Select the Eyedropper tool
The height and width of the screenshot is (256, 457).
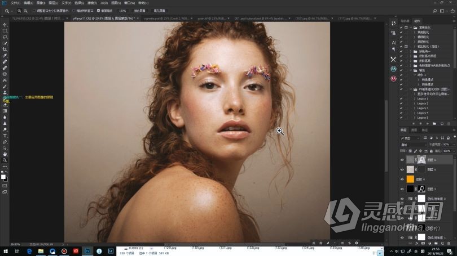(5, 56)
